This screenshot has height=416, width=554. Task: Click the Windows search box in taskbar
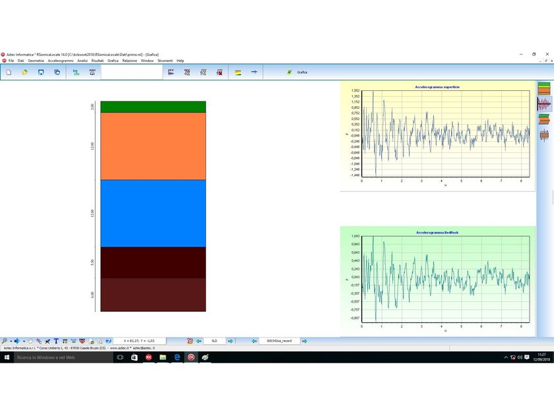tap(63, 357)
